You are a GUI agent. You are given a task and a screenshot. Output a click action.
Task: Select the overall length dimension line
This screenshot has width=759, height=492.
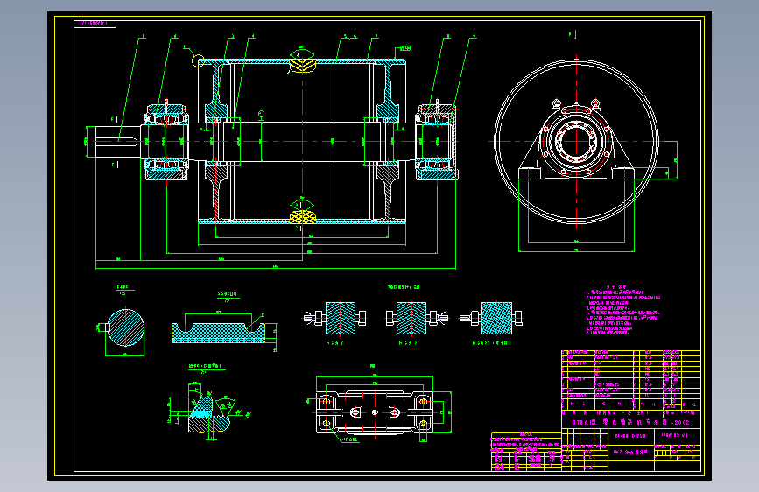click(276, 268)
